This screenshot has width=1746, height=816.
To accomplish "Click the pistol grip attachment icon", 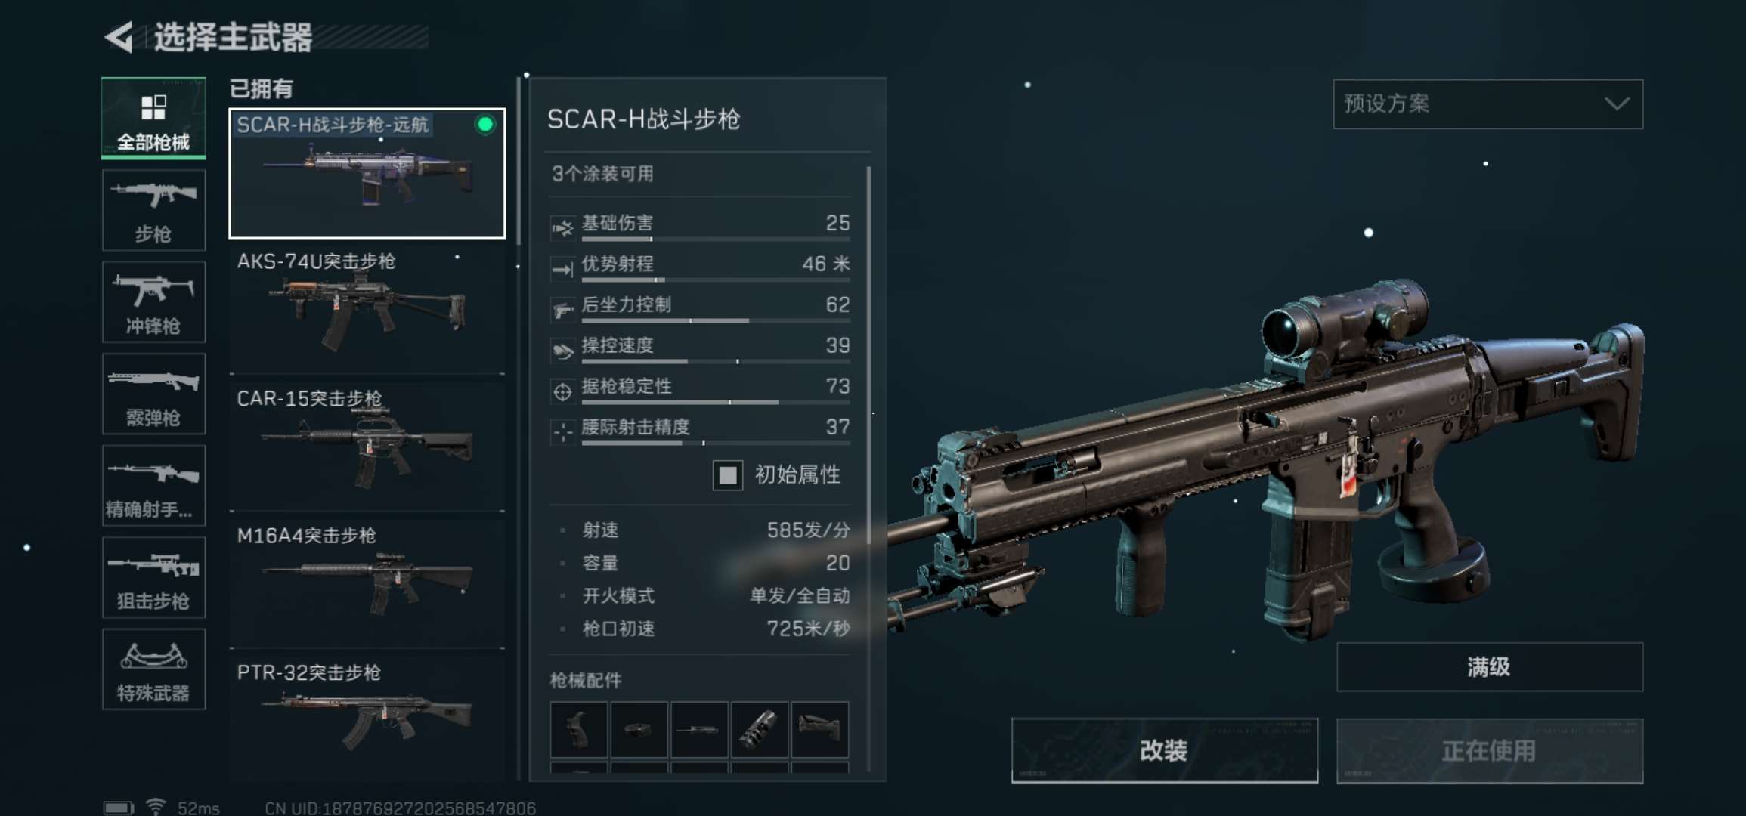I will (578, 730).
